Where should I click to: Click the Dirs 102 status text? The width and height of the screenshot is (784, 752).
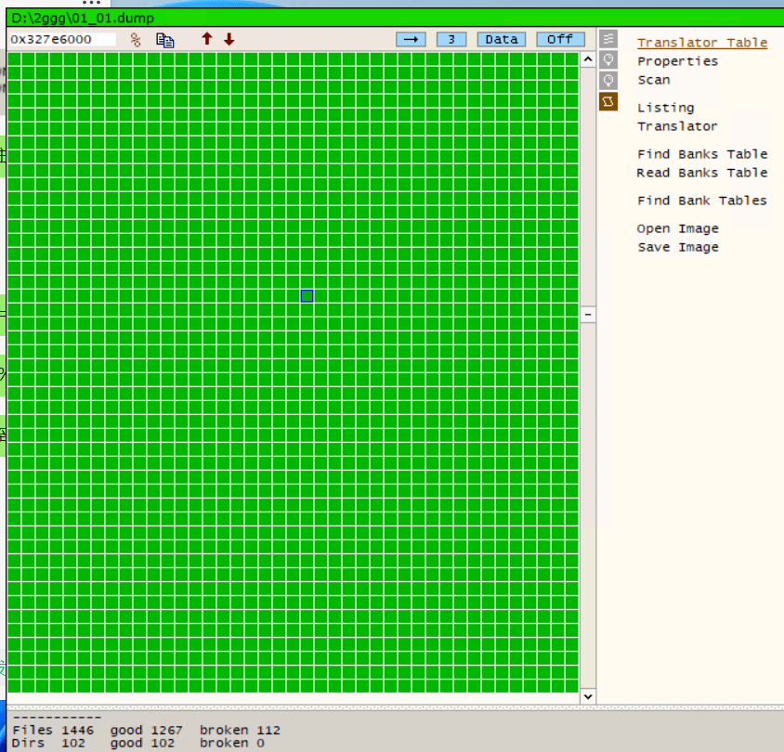(x=48, y=743)
